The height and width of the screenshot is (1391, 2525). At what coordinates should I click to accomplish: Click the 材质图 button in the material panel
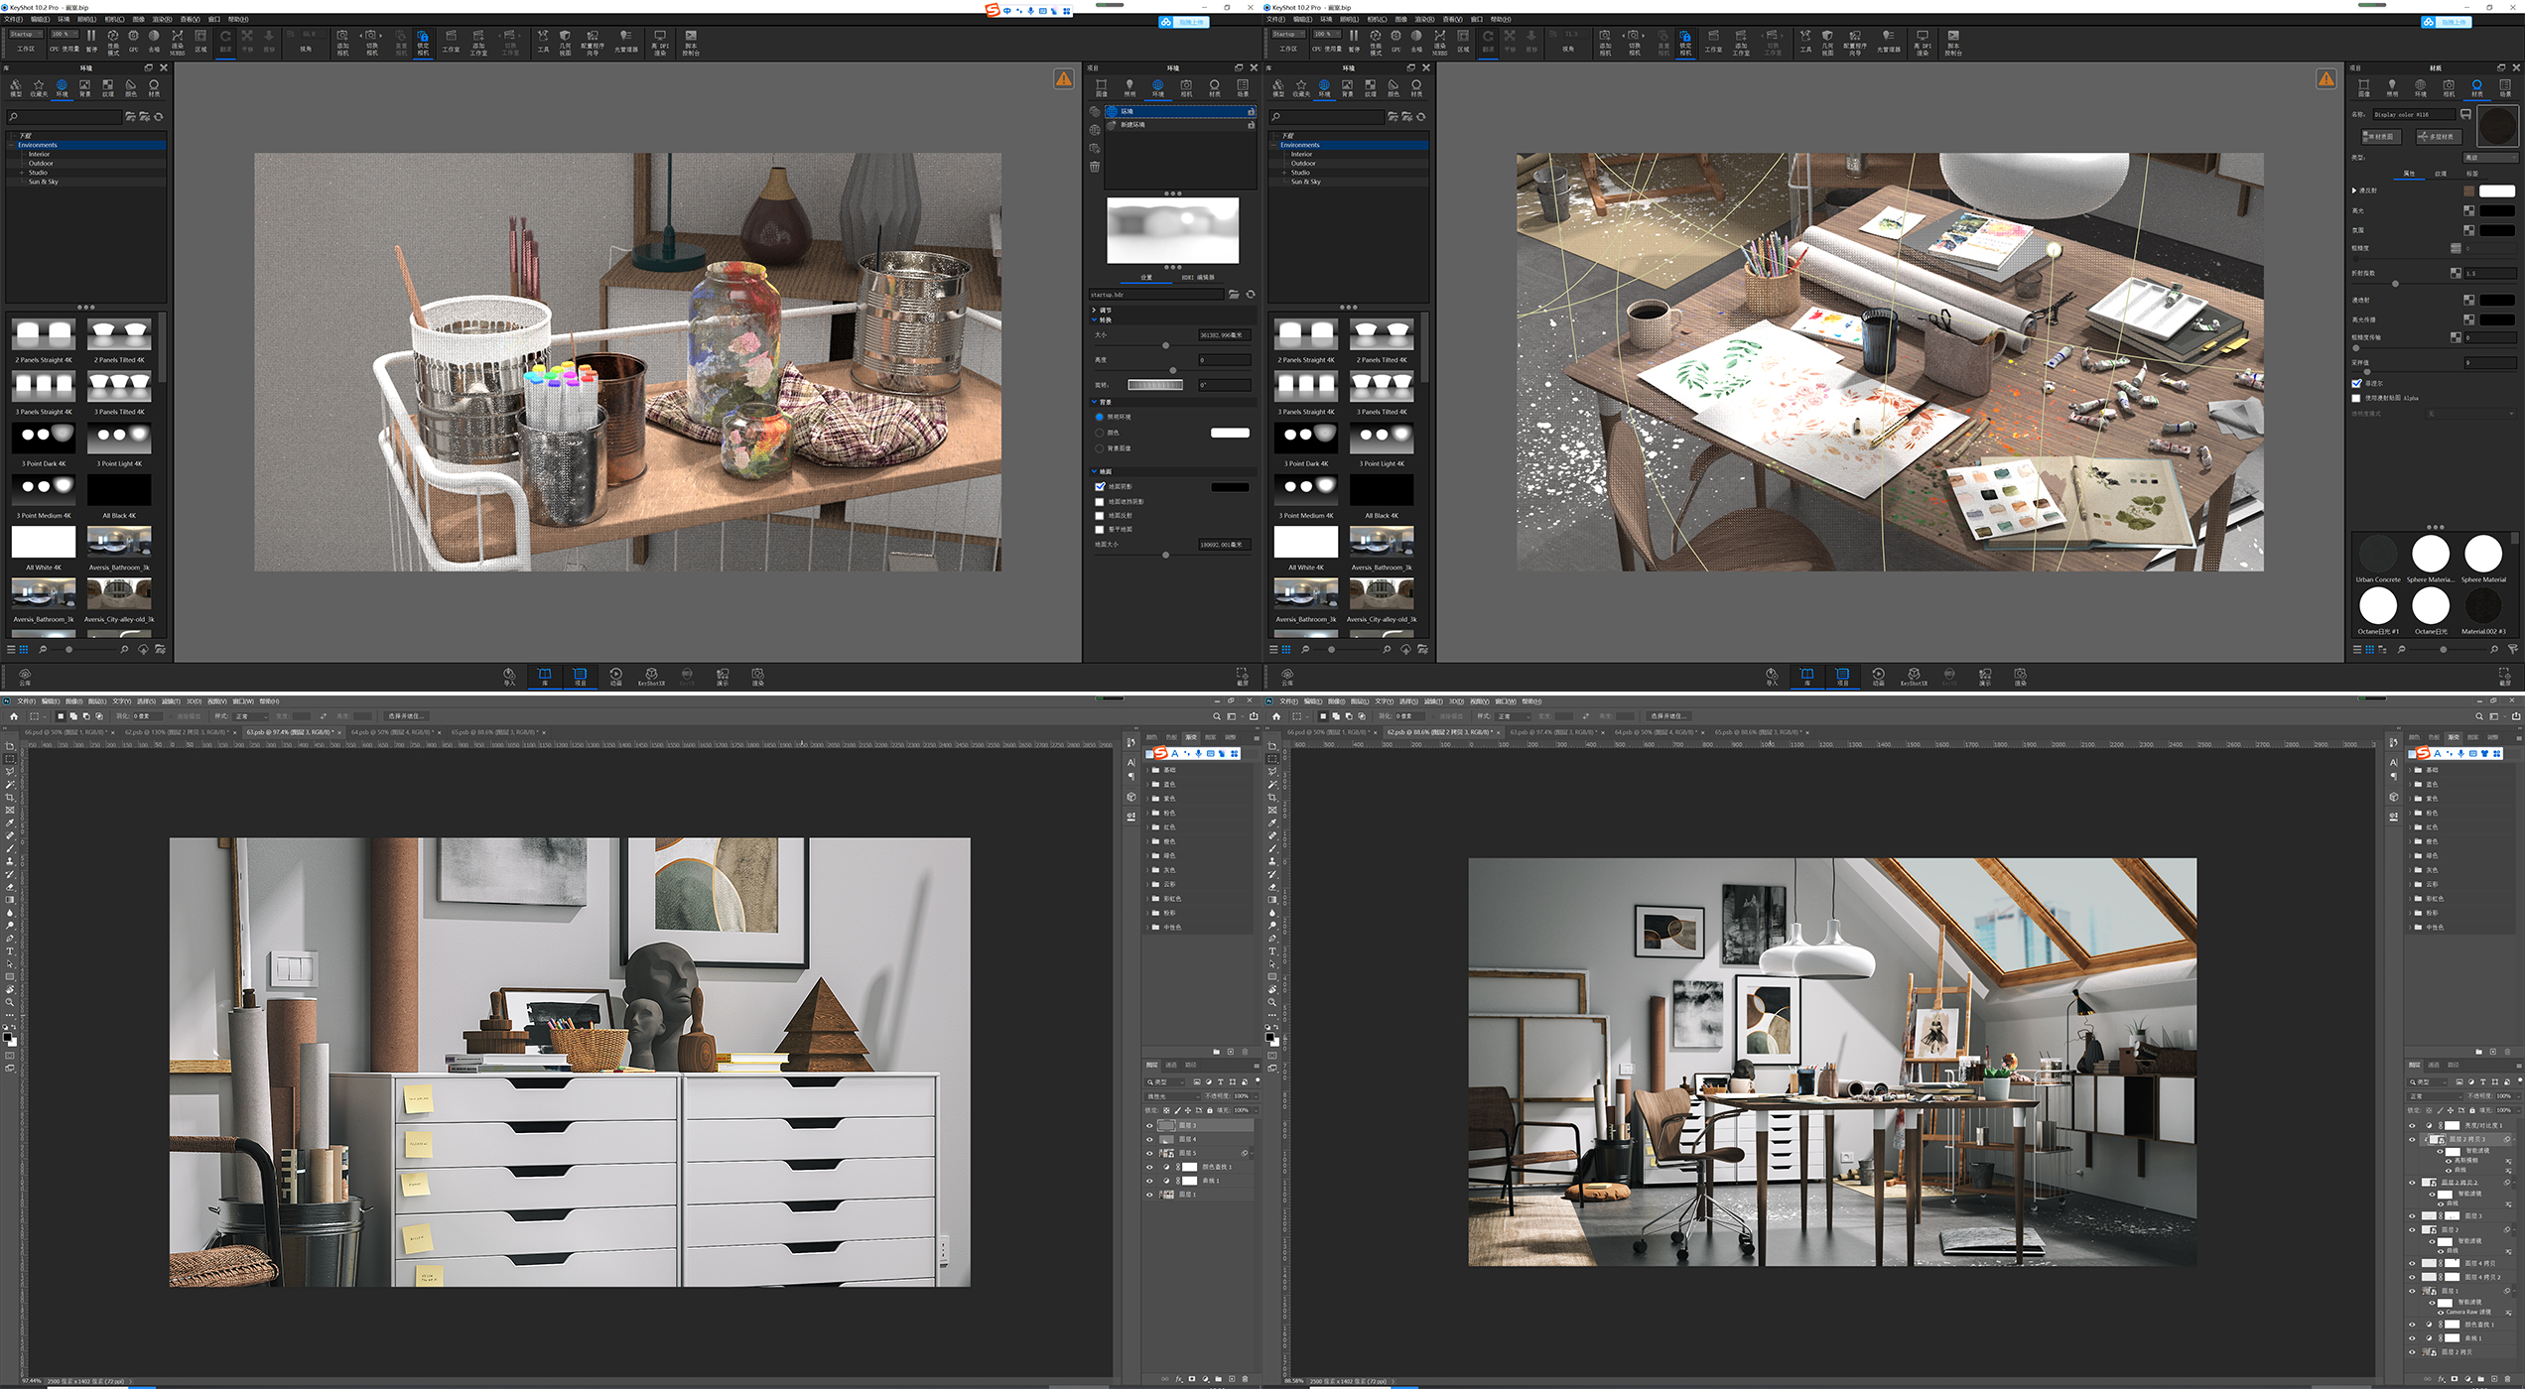coord(2381,137)
